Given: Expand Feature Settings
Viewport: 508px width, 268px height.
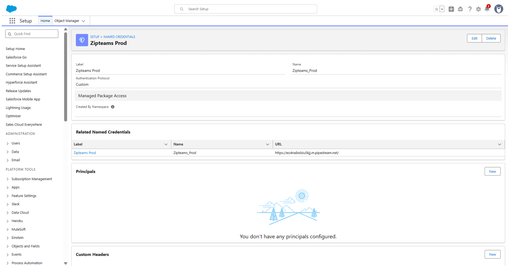Looking at the screenshot, I should pyautogui.click(x=8, y=196).
